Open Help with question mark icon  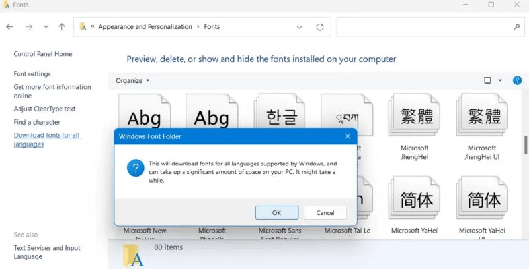517,80
